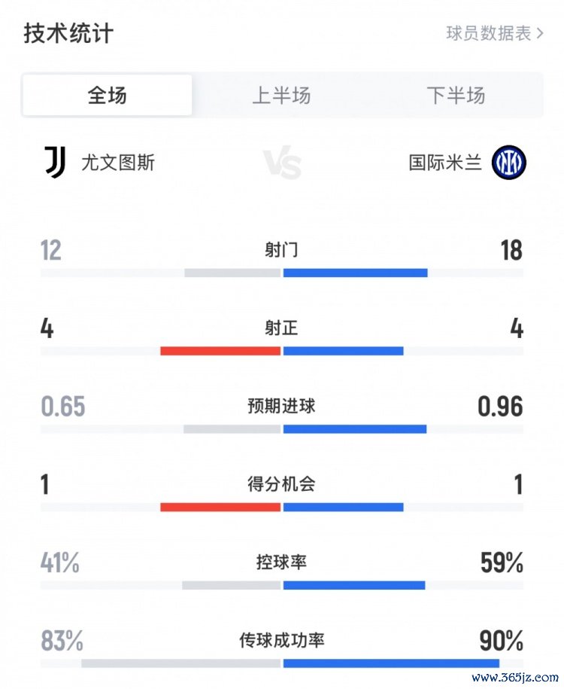This screenshot has height=689, width=564.
Task: Click the 技术统计 section heading
Action: click(68, 33)
